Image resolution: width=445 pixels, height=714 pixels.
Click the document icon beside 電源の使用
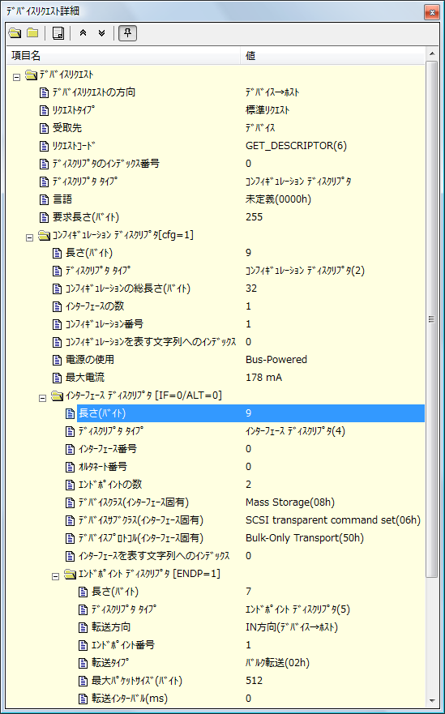click(x=57, y=360)
